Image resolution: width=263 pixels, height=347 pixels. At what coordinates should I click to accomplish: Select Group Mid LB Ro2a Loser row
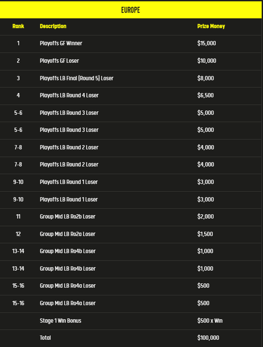point(131,234)
